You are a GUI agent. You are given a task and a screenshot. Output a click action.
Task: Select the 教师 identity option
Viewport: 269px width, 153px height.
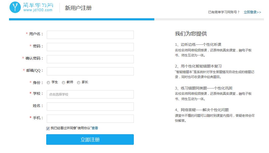pos(63,82)
